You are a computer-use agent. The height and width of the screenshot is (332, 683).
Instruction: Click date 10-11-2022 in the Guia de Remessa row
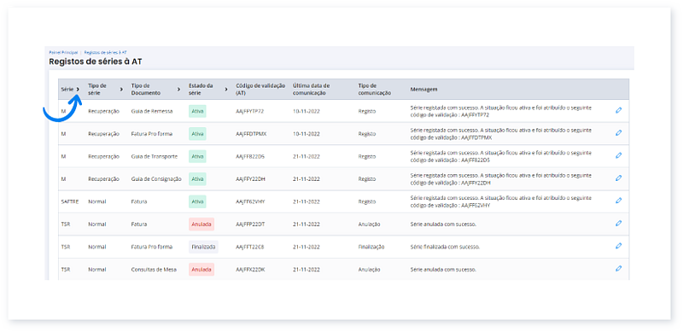point(306,111)
